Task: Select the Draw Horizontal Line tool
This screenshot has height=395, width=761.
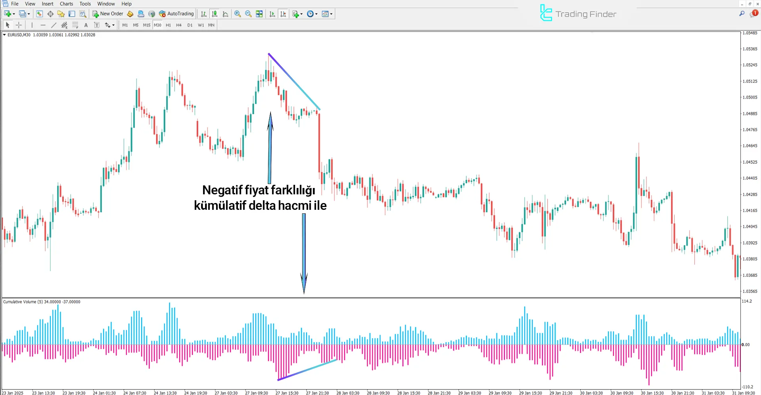Action: [43, 25]
